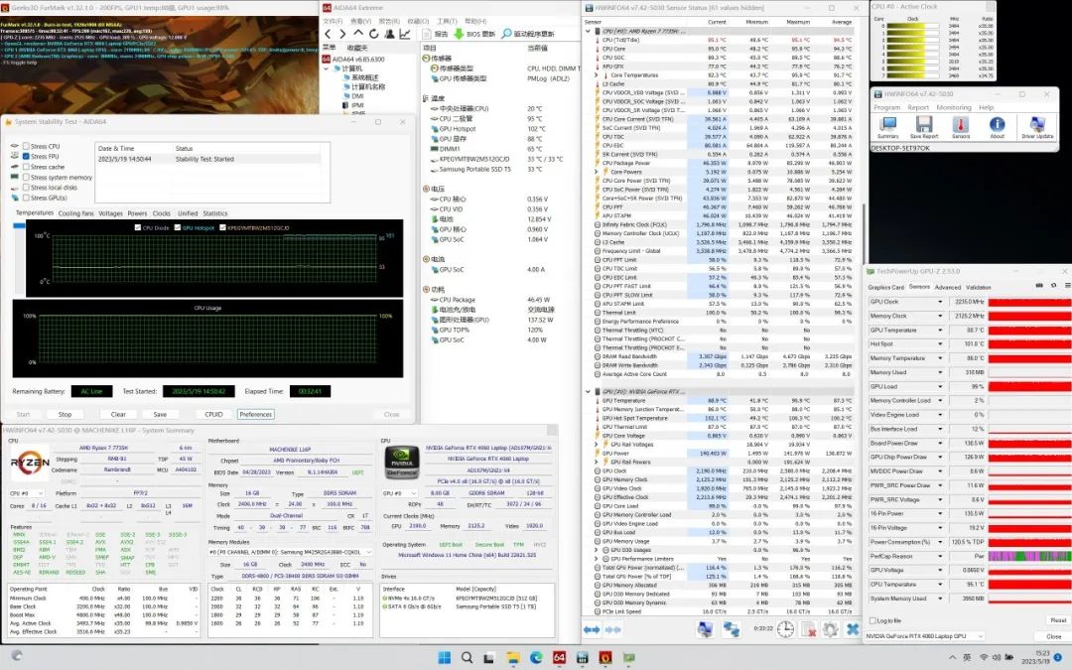Open Summary in the HWiNFO64 main window
Viewport: 1072px width, 670px height.
[888, 127]
